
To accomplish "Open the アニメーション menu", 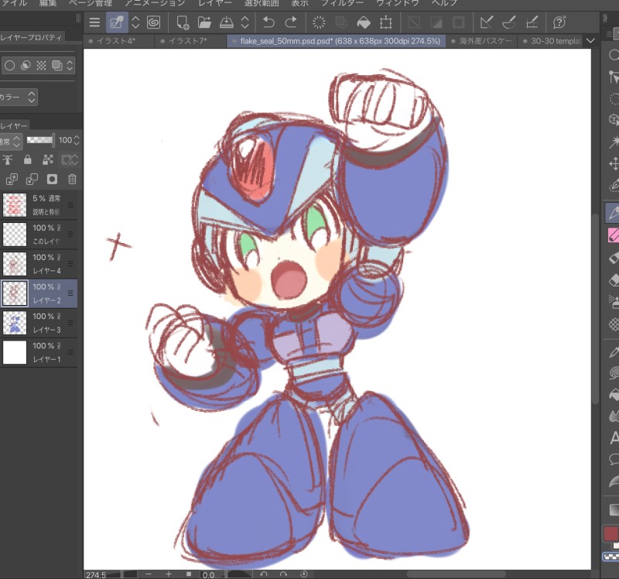I will pos(155,3).
